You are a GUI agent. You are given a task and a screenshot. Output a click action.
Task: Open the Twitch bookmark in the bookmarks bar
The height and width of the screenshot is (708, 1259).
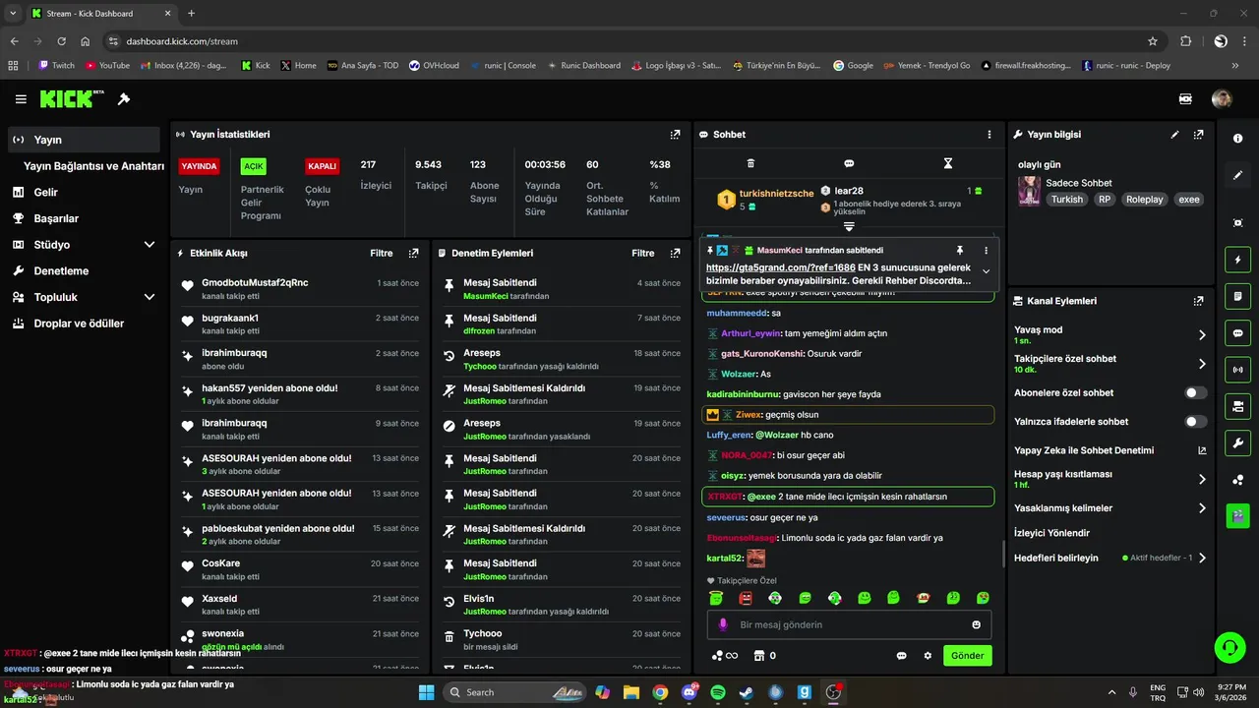(56, 66)
